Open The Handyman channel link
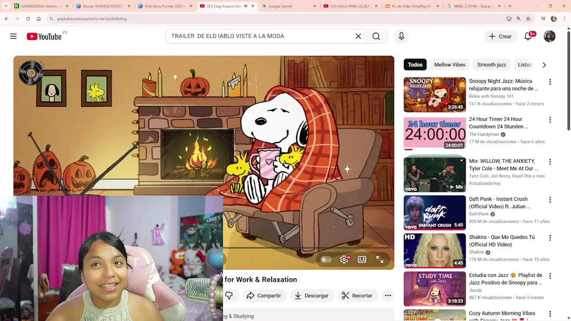Screen dimensions: 571x321 point(484,134)
